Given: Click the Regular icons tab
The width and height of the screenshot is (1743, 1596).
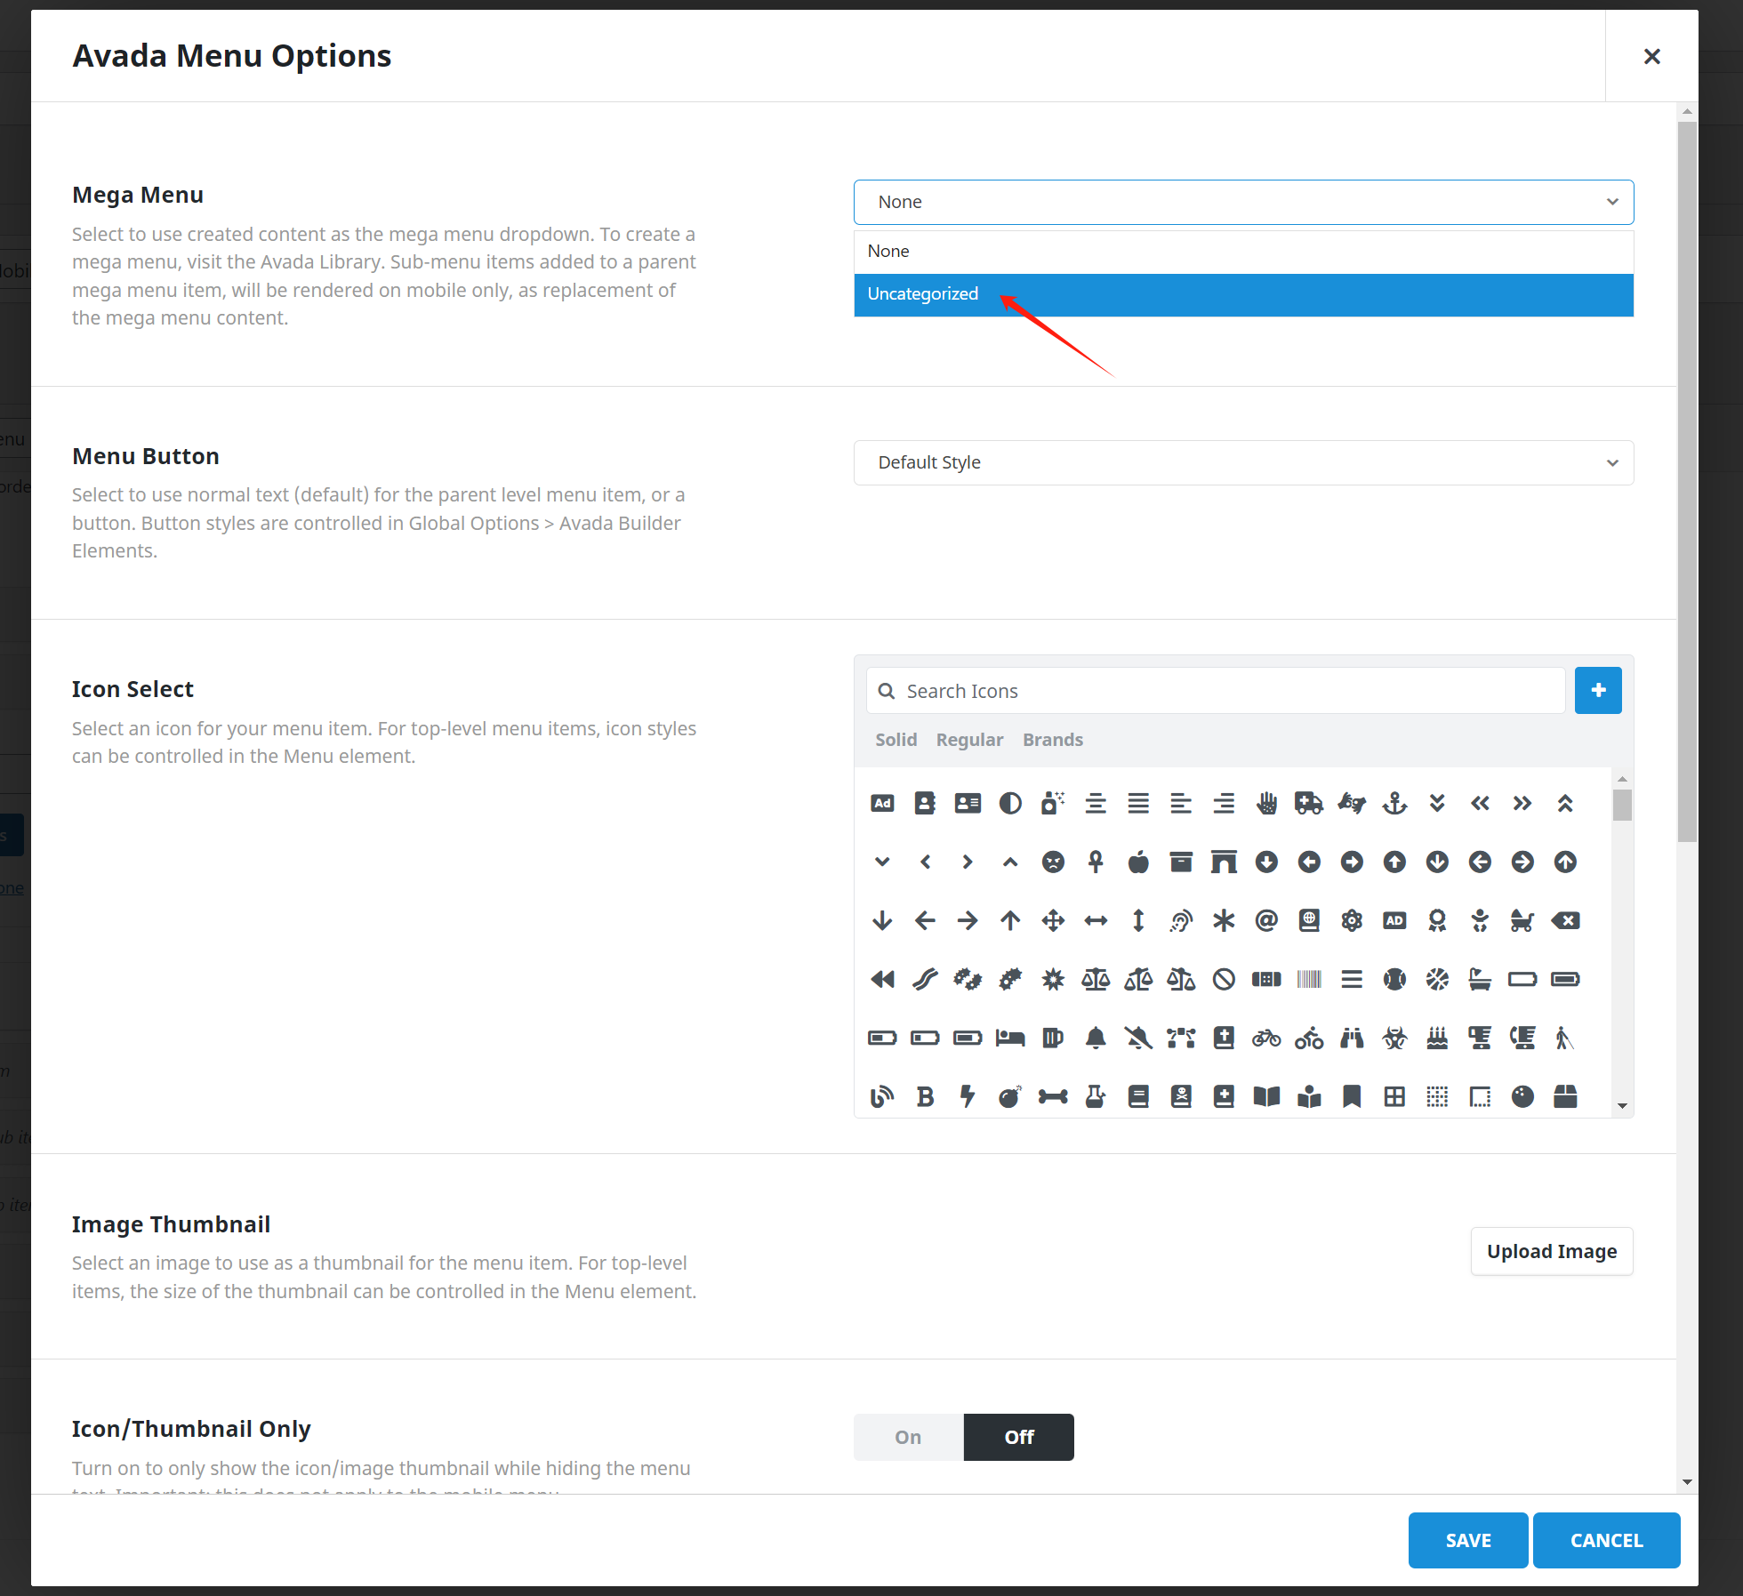Looking at the screenshot, I should pos(968,740).
